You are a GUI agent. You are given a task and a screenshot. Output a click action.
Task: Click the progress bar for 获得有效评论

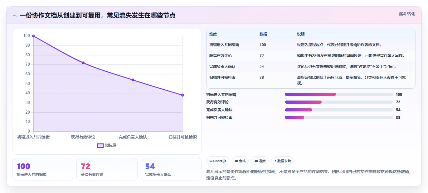[339, 102]
